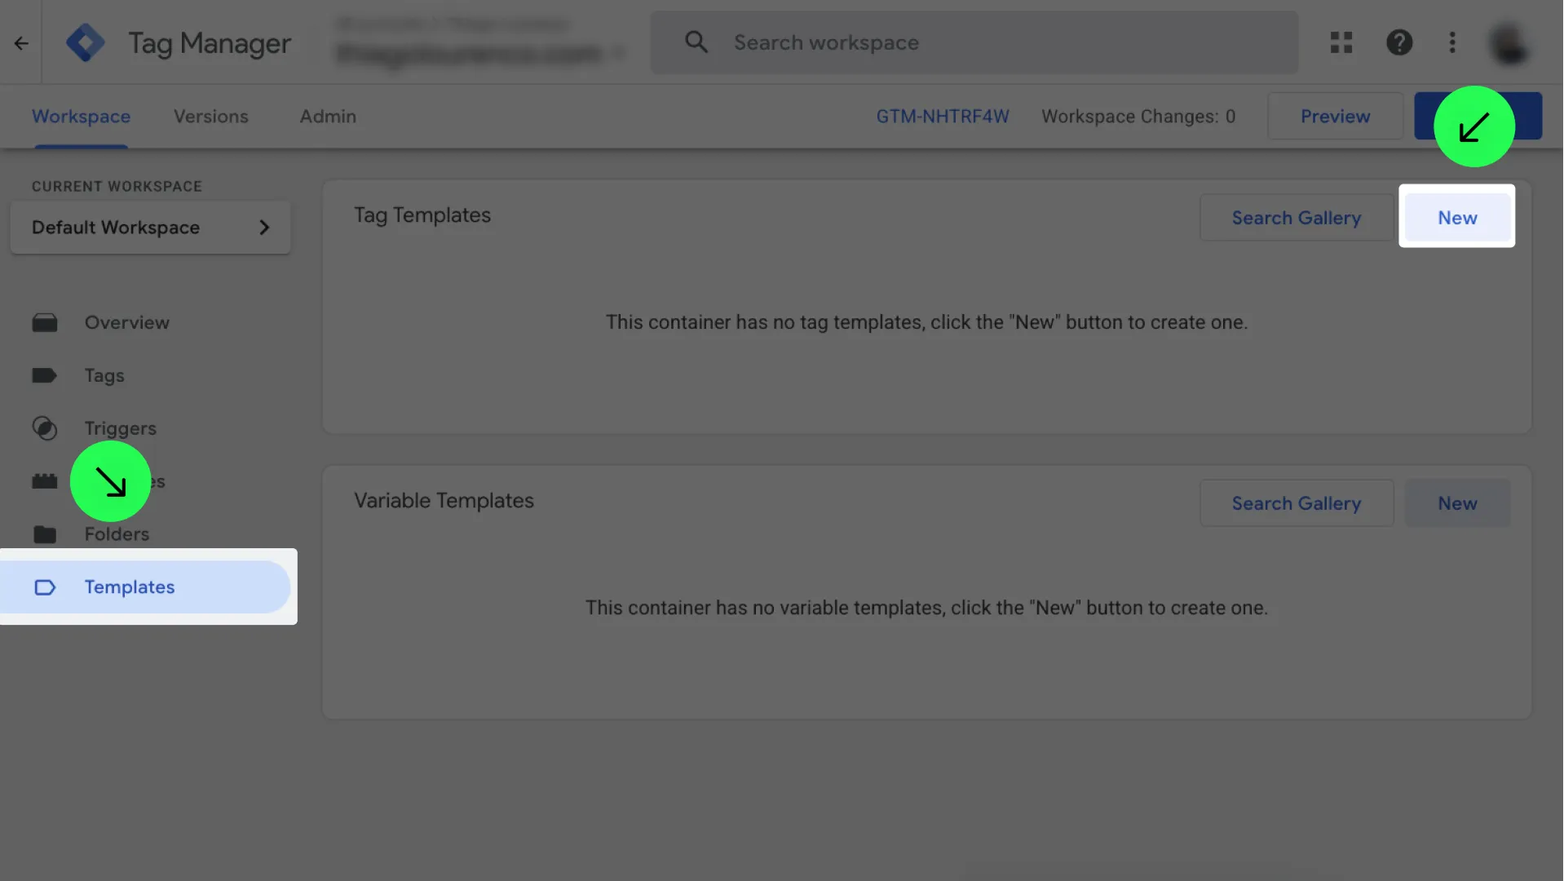This screenshot has width=1564, height=881.
Task: Click the back arrow icon
Action: pyautogui.click(x=21, y=43)
